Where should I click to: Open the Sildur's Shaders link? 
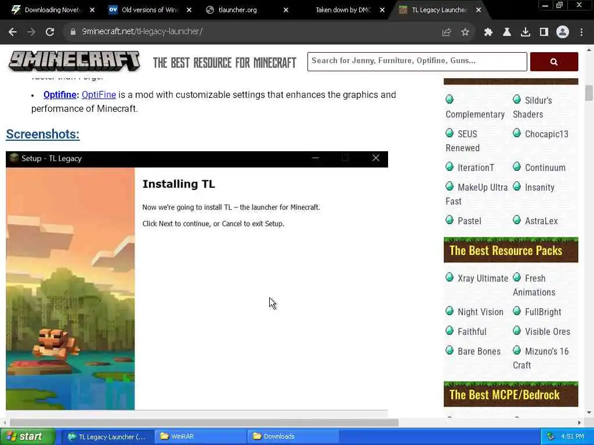(x=533, y=107)
